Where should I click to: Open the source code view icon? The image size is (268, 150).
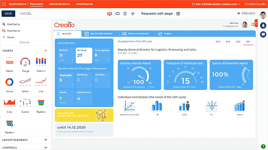tap(133, 14)
